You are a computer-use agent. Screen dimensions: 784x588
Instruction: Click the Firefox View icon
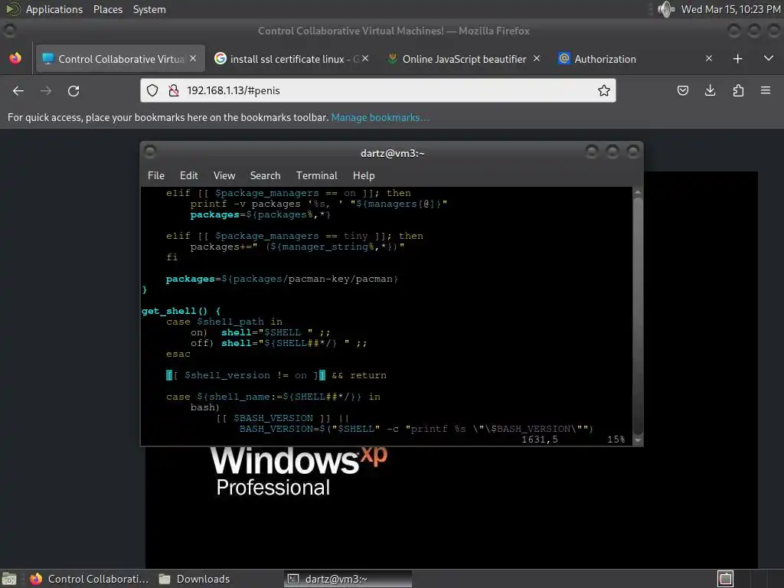click(15, 58)
